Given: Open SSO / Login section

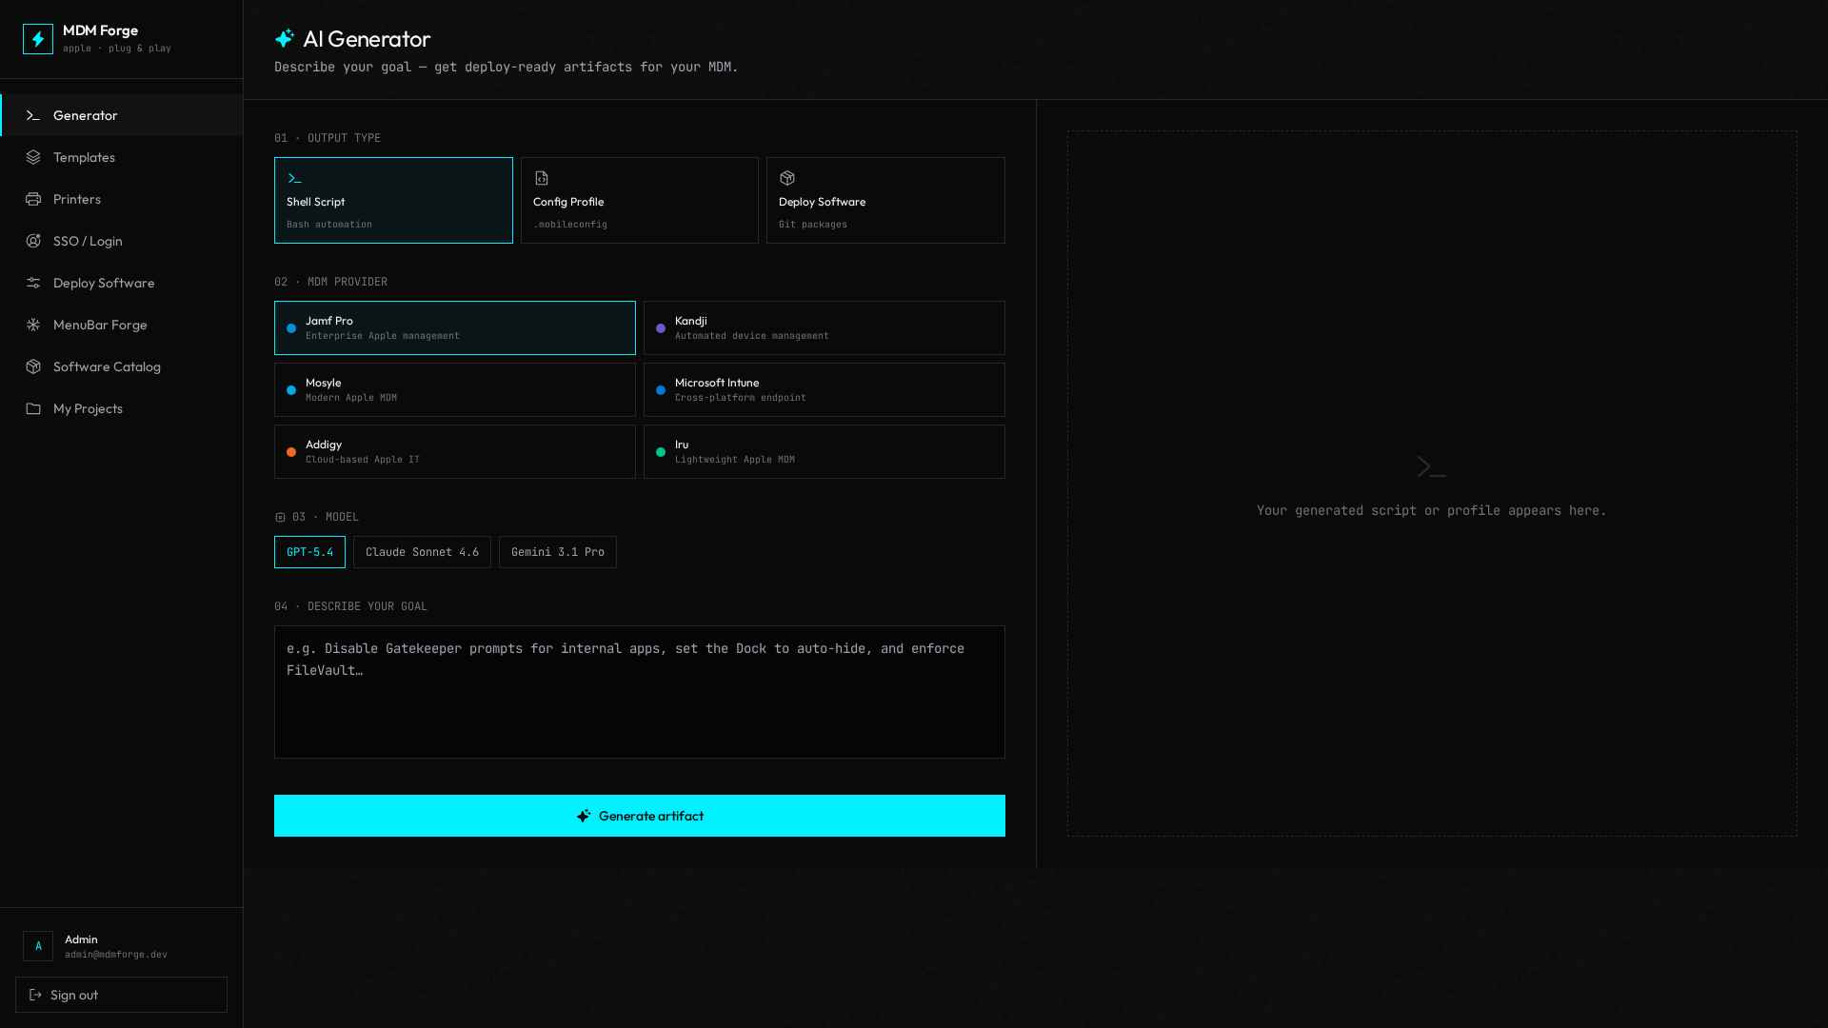Looking at the screenshot, I should (x=121, y=241).
